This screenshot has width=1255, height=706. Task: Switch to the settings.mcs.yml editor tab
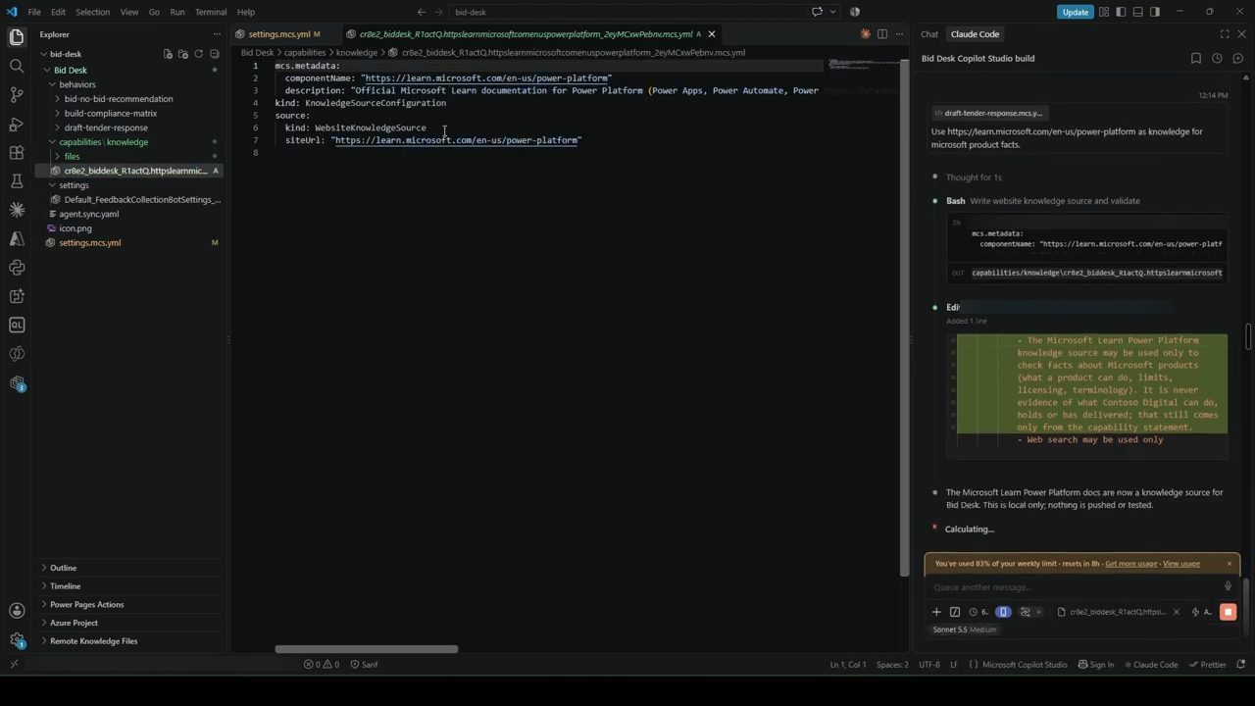(279, 34)
